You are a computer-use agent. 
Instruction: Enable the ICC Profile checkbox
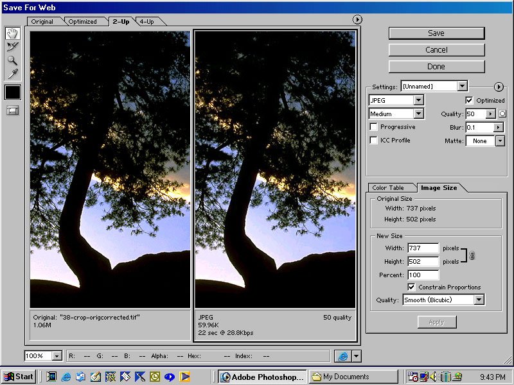point(374,141)
